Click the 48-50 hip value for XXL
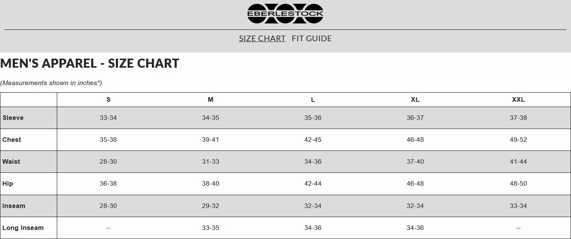The width and height of the screenshot is (571, 239). click(x=518, y=184)
